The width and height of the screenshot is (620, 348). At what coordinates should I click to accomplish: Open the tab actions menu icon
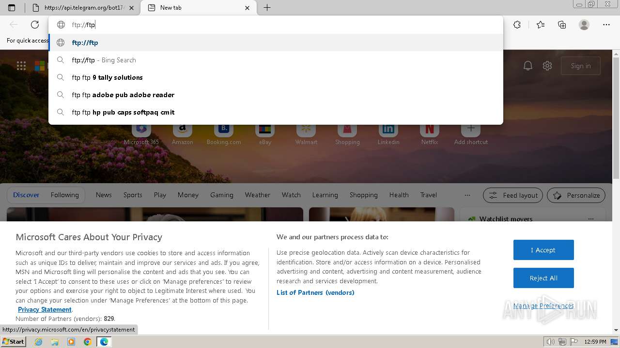tap(12, 8)
